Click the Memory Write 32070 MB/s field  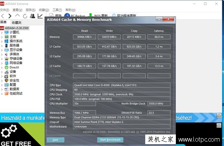109,37
